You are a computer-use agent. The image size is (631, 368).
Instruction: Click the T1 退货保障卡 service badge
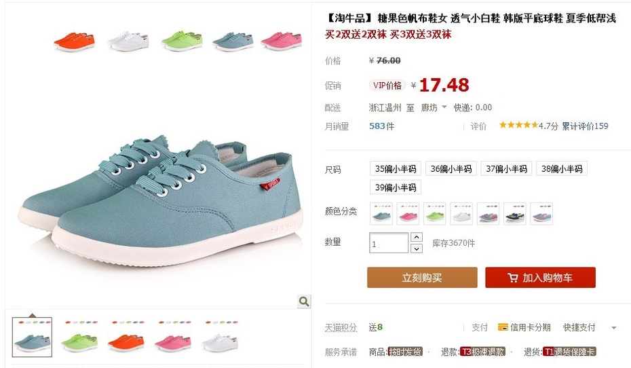(x=569, y=352)
